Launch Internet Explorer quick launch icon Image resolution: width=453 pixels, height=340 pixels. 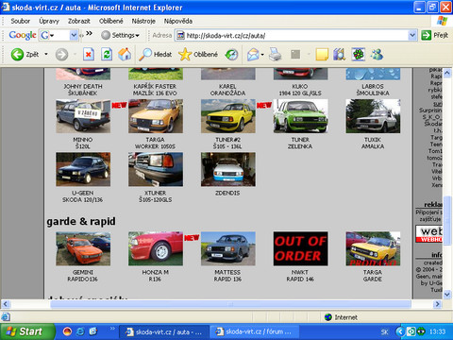pos(80,331)
